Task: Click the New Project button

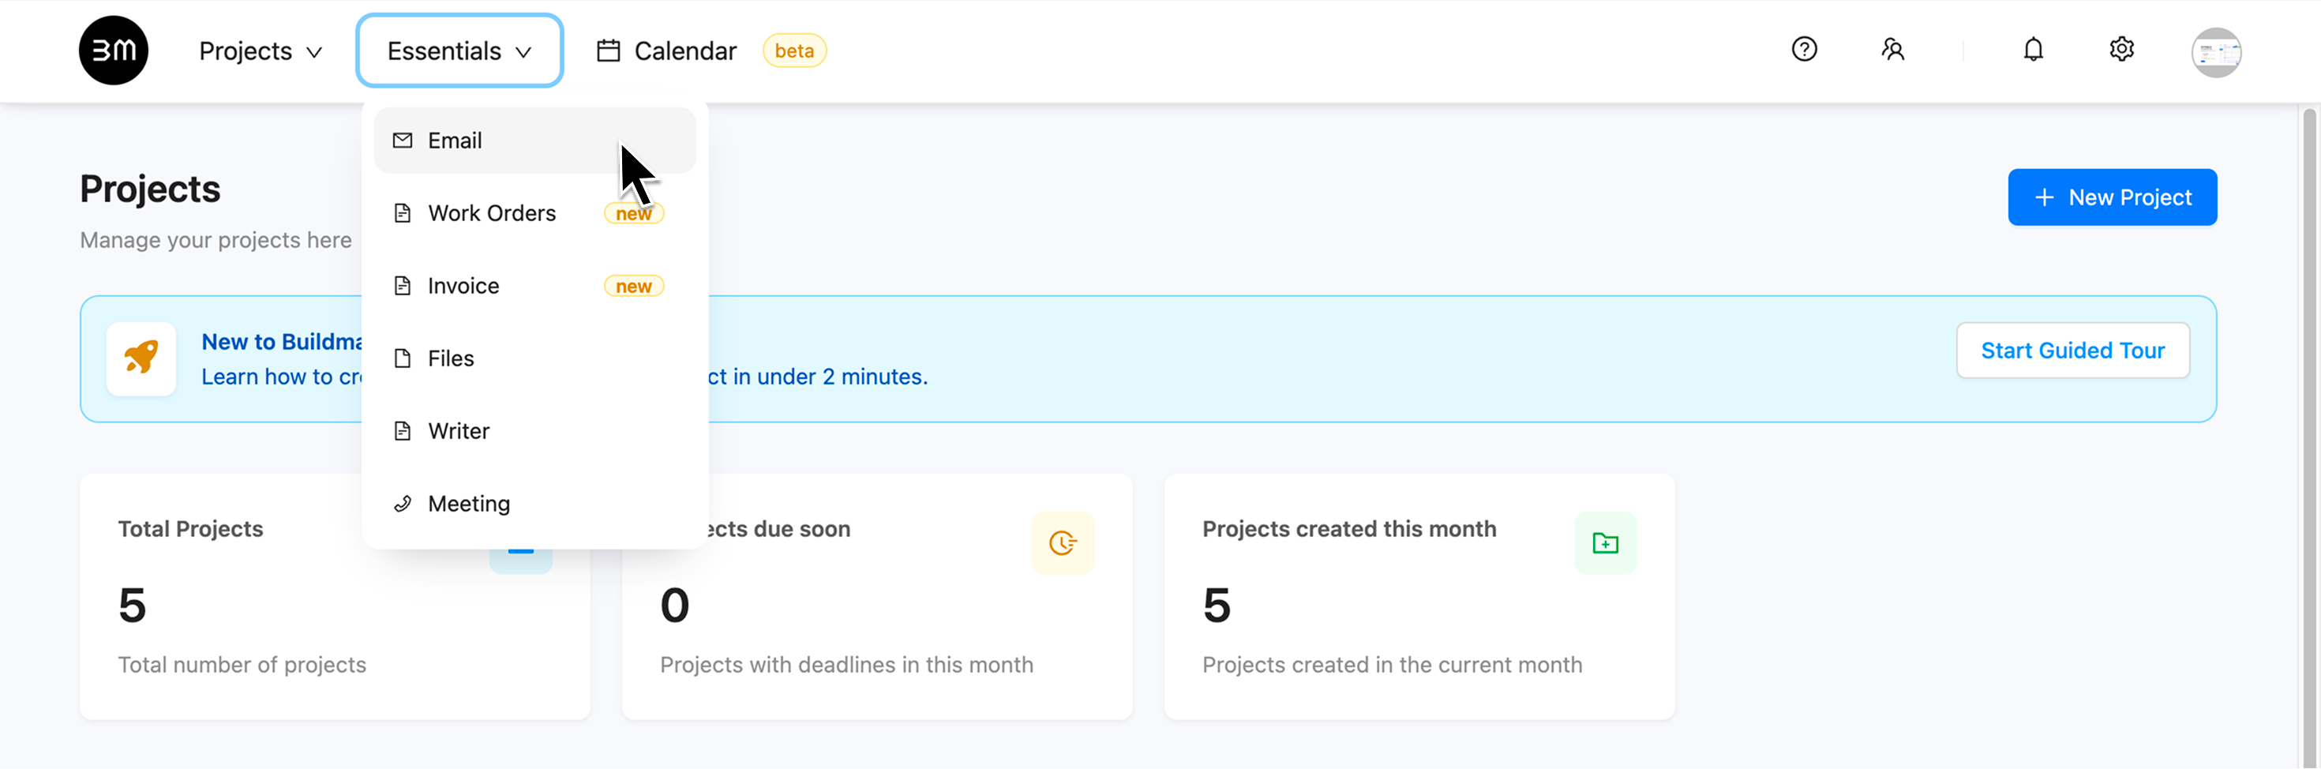Action: (2111, 197)
